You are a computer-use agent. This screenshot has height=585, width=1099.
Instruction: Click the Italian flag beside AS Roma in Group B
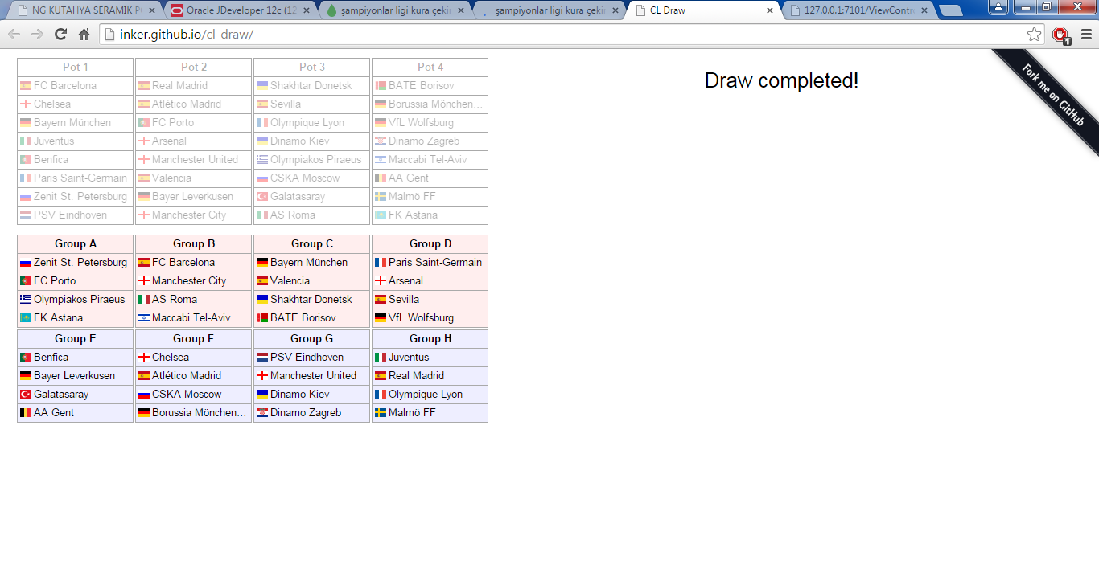click(x=144, y=300)
